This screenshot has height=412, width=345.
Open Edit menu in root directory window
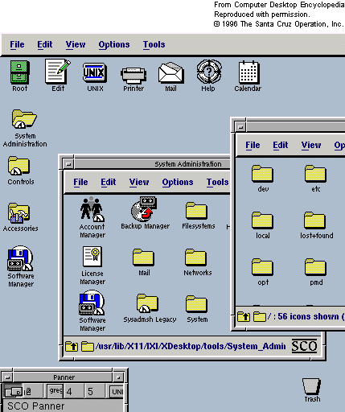[x=281, y=145]
